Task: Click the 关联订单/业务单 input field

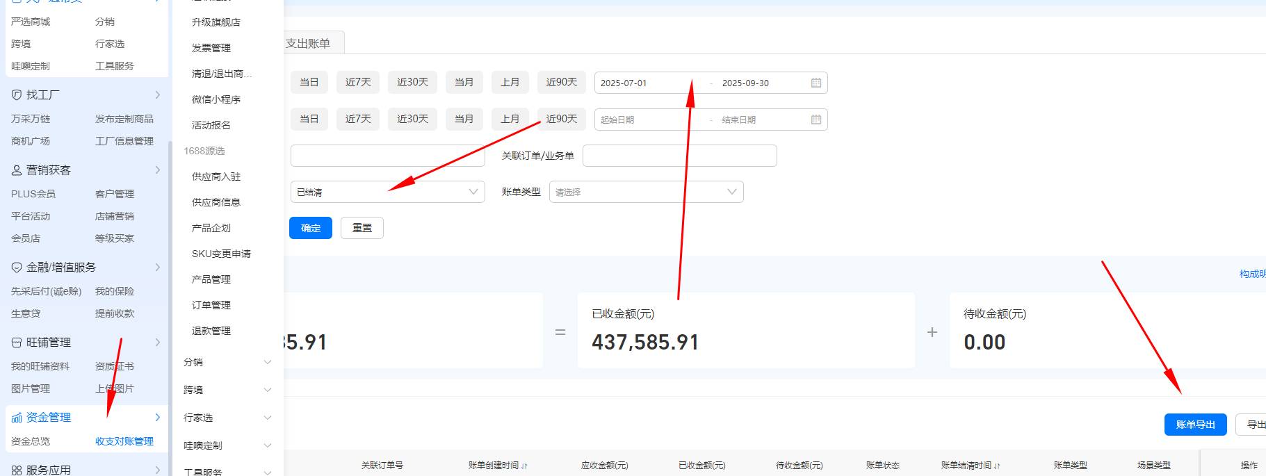Action: (679, 156)
